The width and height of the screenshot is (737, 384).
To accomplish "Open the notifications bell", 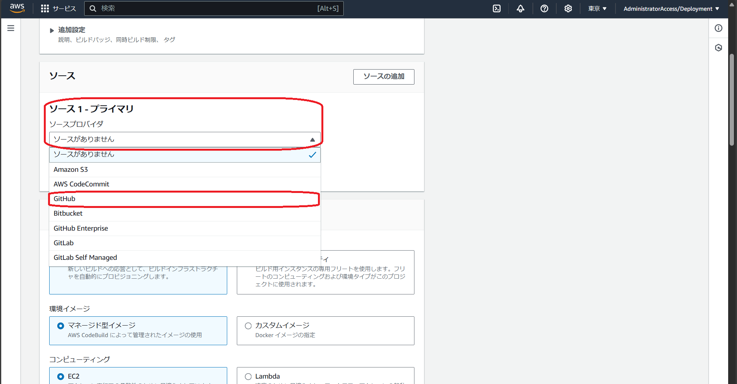I will pos(521,8).
